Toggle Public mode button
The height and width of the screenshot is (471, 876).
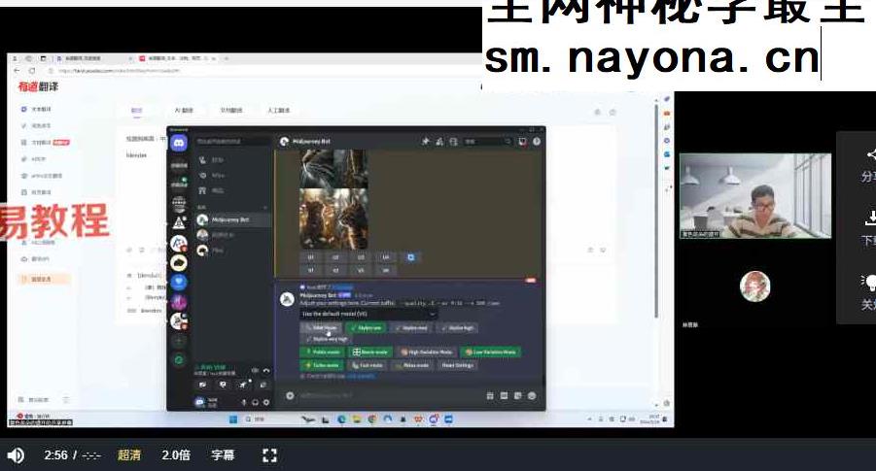(323, 353)
